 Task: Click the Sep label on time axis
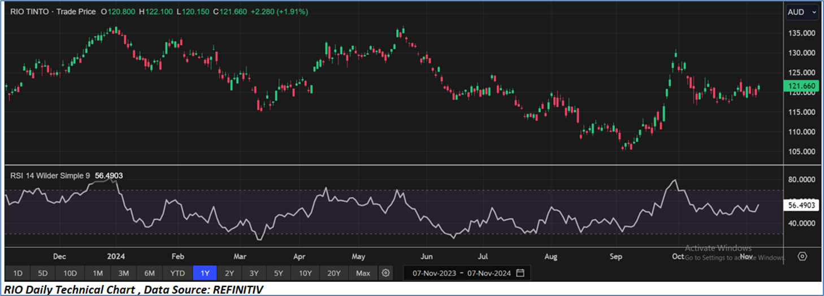pyautogui.click(x=616, y=256)
